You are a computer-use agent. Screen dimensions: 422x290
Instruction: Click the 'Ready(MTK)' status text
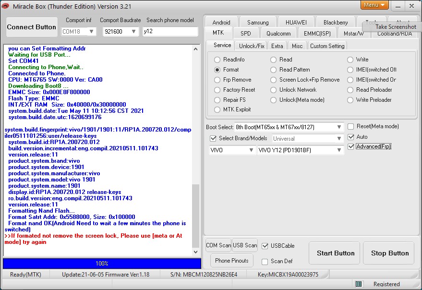click(25, 275)
